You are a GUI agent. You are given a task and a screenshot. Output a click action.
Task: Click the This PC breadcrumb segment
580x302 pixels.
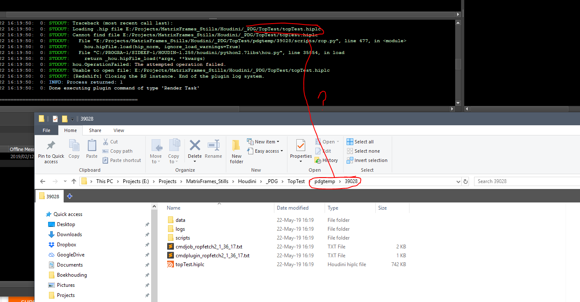coord(105,181)
